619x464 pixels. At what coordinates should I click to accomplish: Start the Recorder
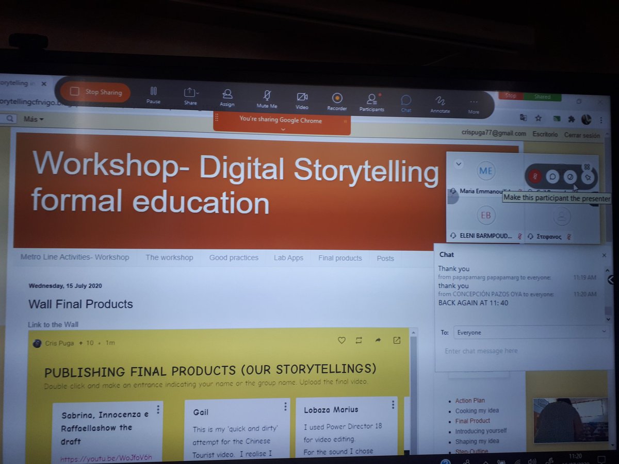[337, 101]
